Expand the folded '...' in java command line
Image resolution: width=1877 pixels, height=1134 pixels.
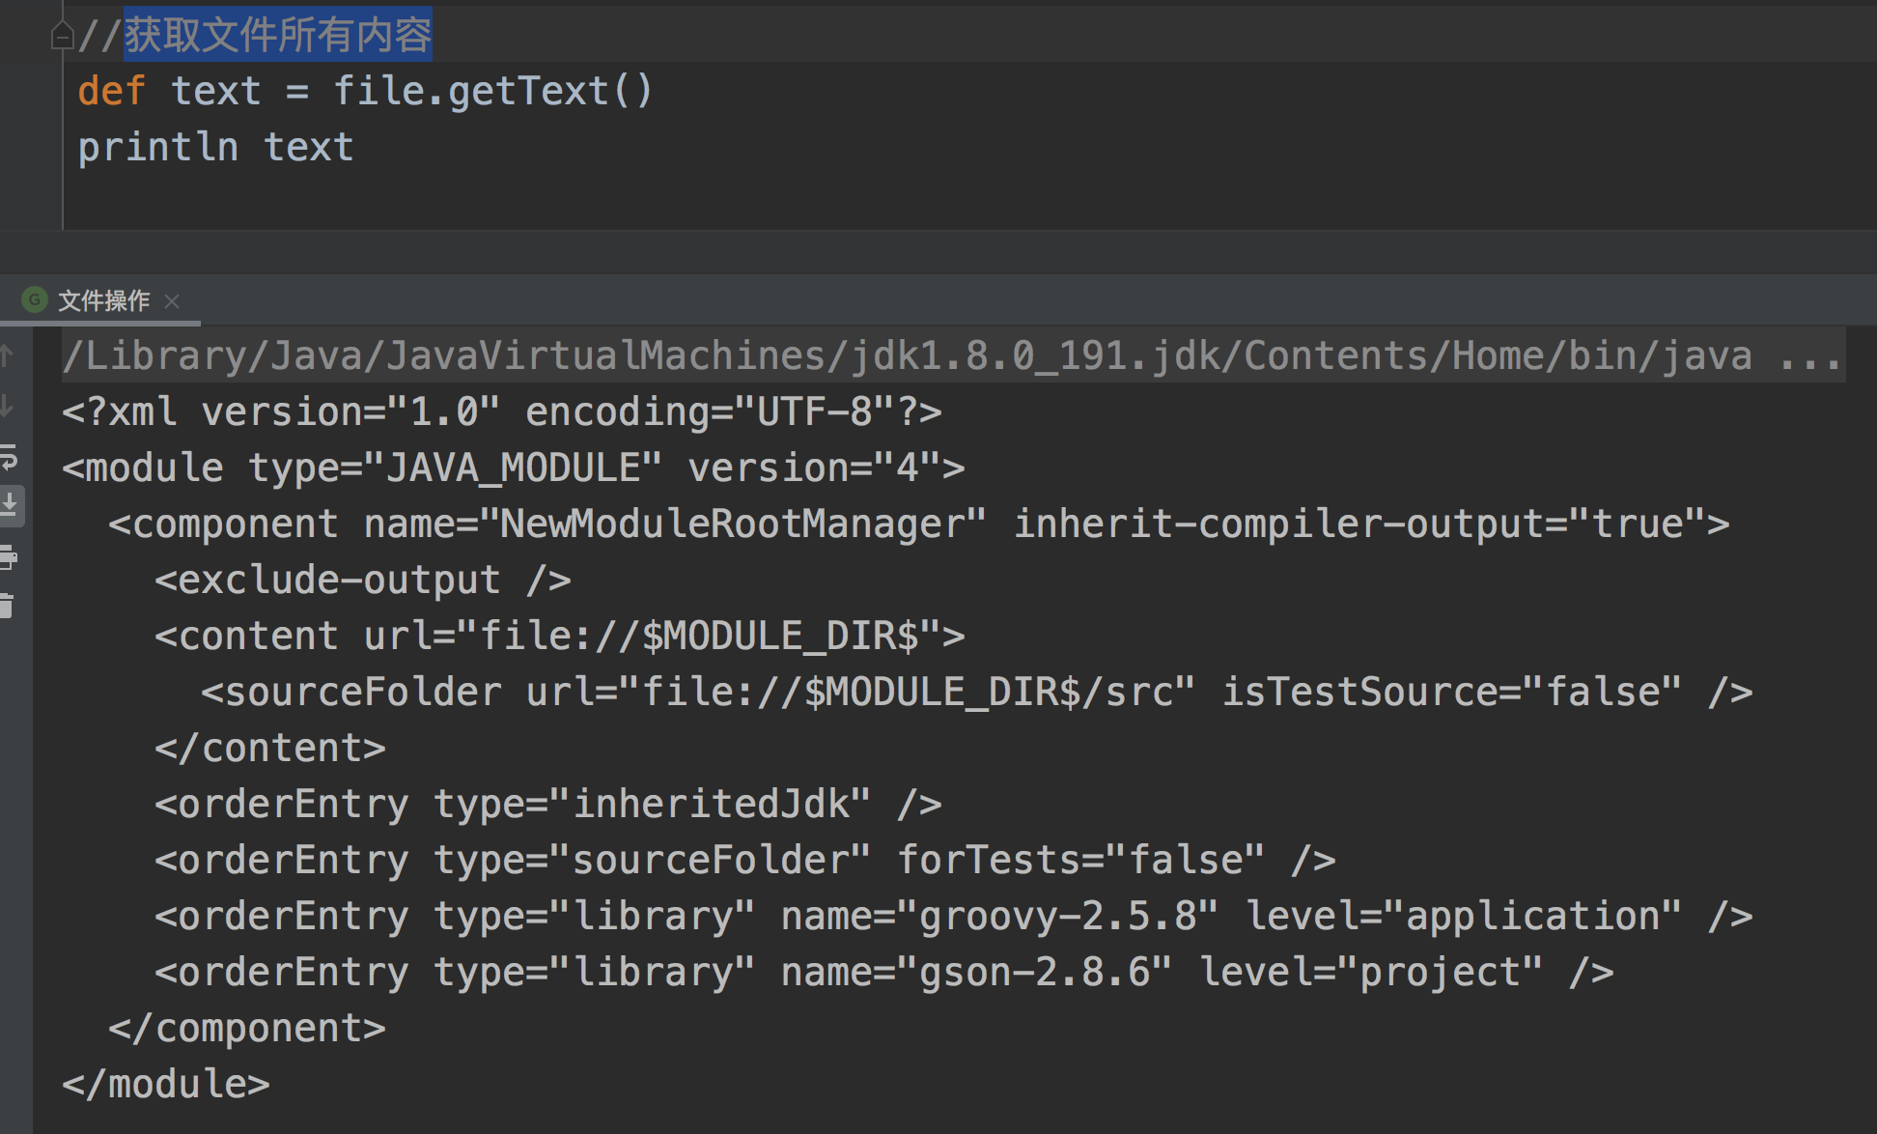tap(1809, 356)
